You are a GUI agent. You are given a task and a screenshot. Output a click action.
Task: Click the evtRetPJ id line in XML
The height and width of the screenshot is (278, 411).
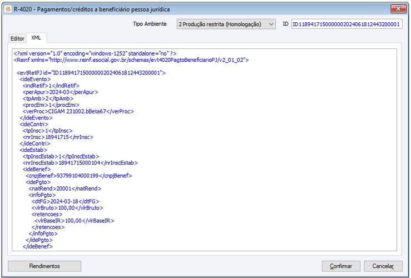point(91,73)
